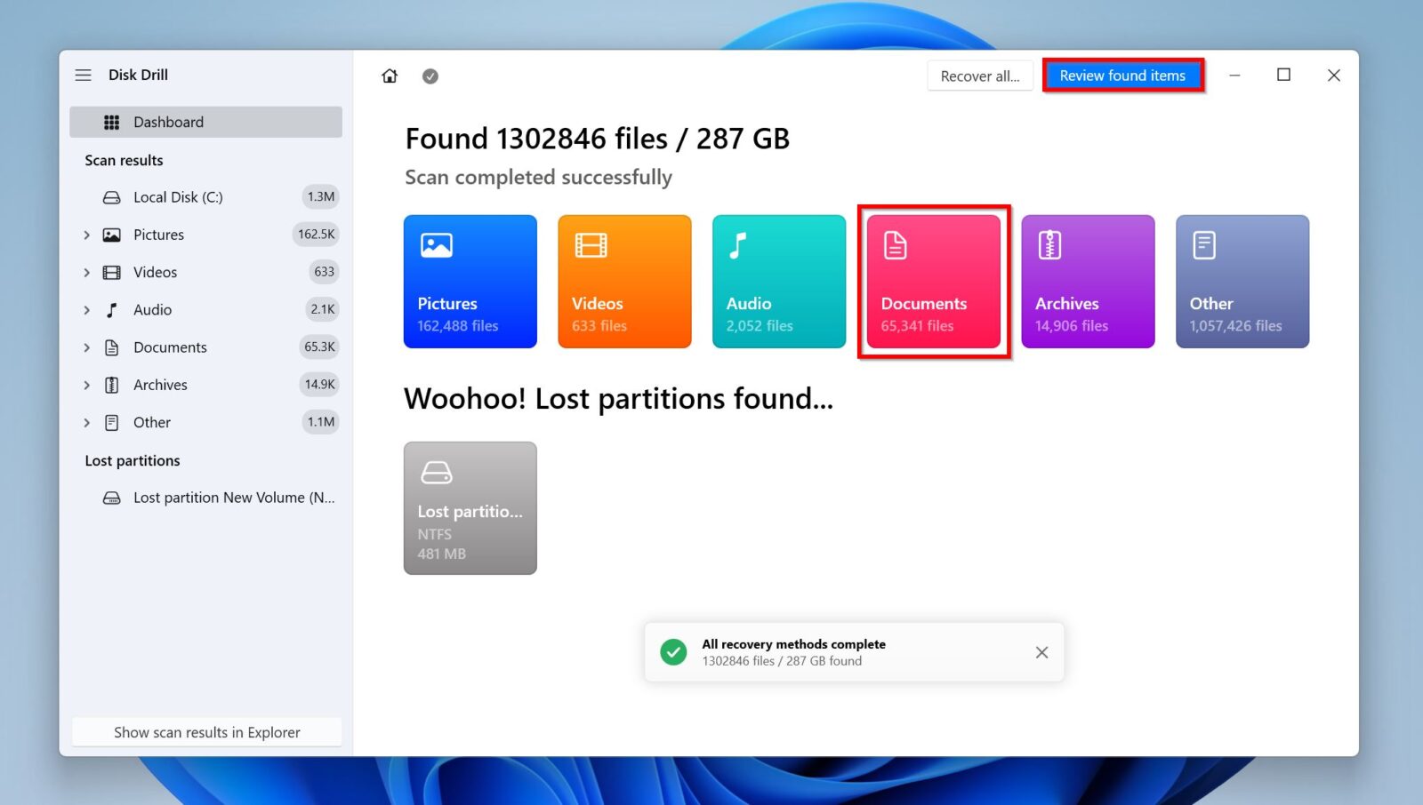The image size is (1423, 805).
Task: Expand the Other category in the sidebar
Action: tap(87, 422)
